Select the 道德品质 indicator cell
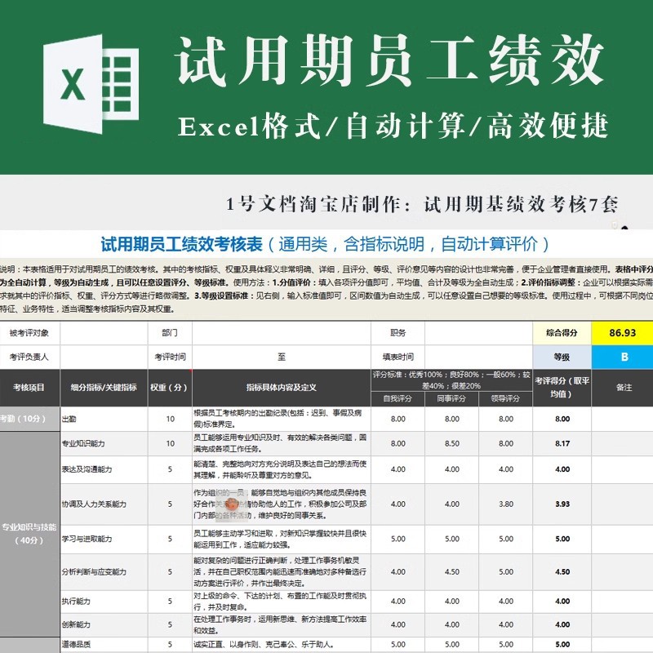Viewport: 653px width, 653px height. (104, 644)
